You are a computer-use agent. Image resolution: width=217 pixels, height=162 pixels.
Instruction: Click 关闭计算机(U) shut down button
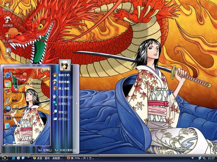(x=65, y=150)
